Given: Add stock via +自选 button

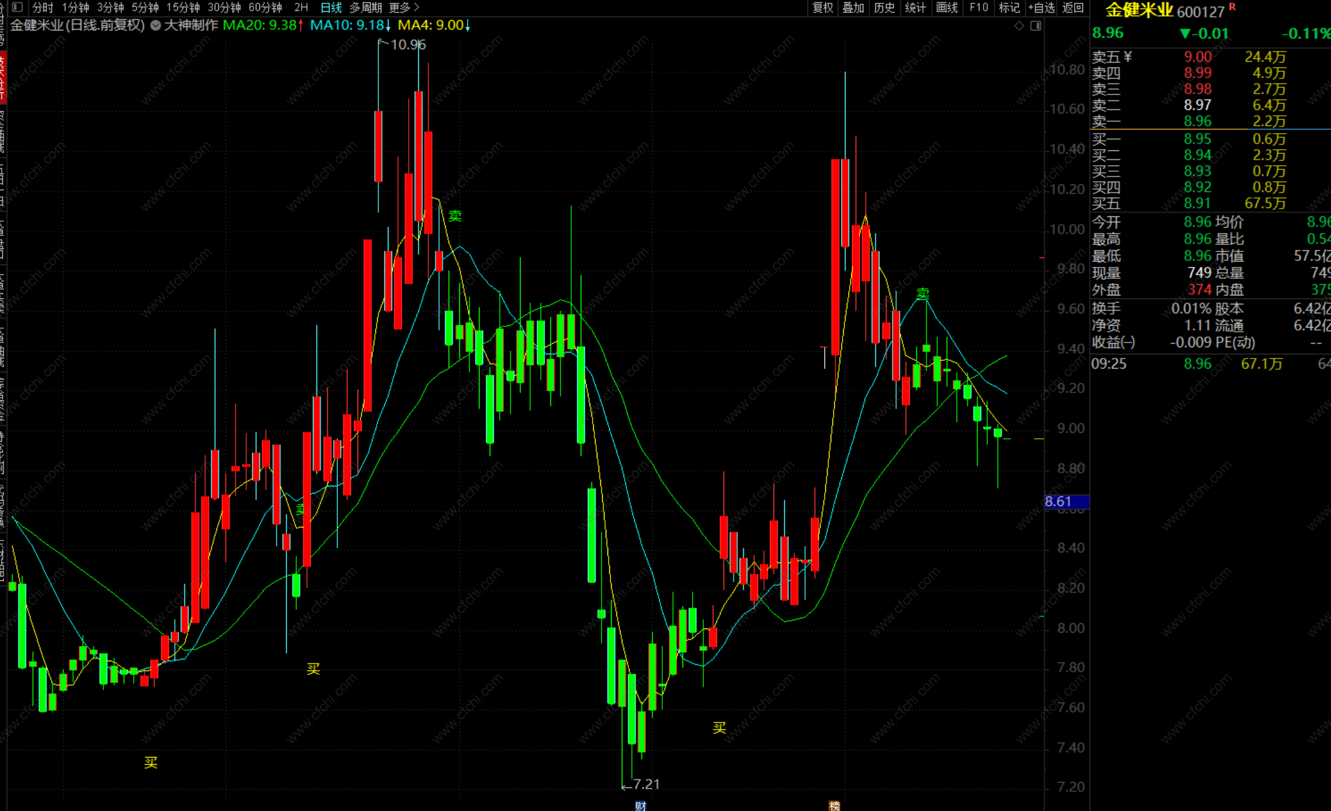Looking at the screenshot, I should [x=1041, y=8].
